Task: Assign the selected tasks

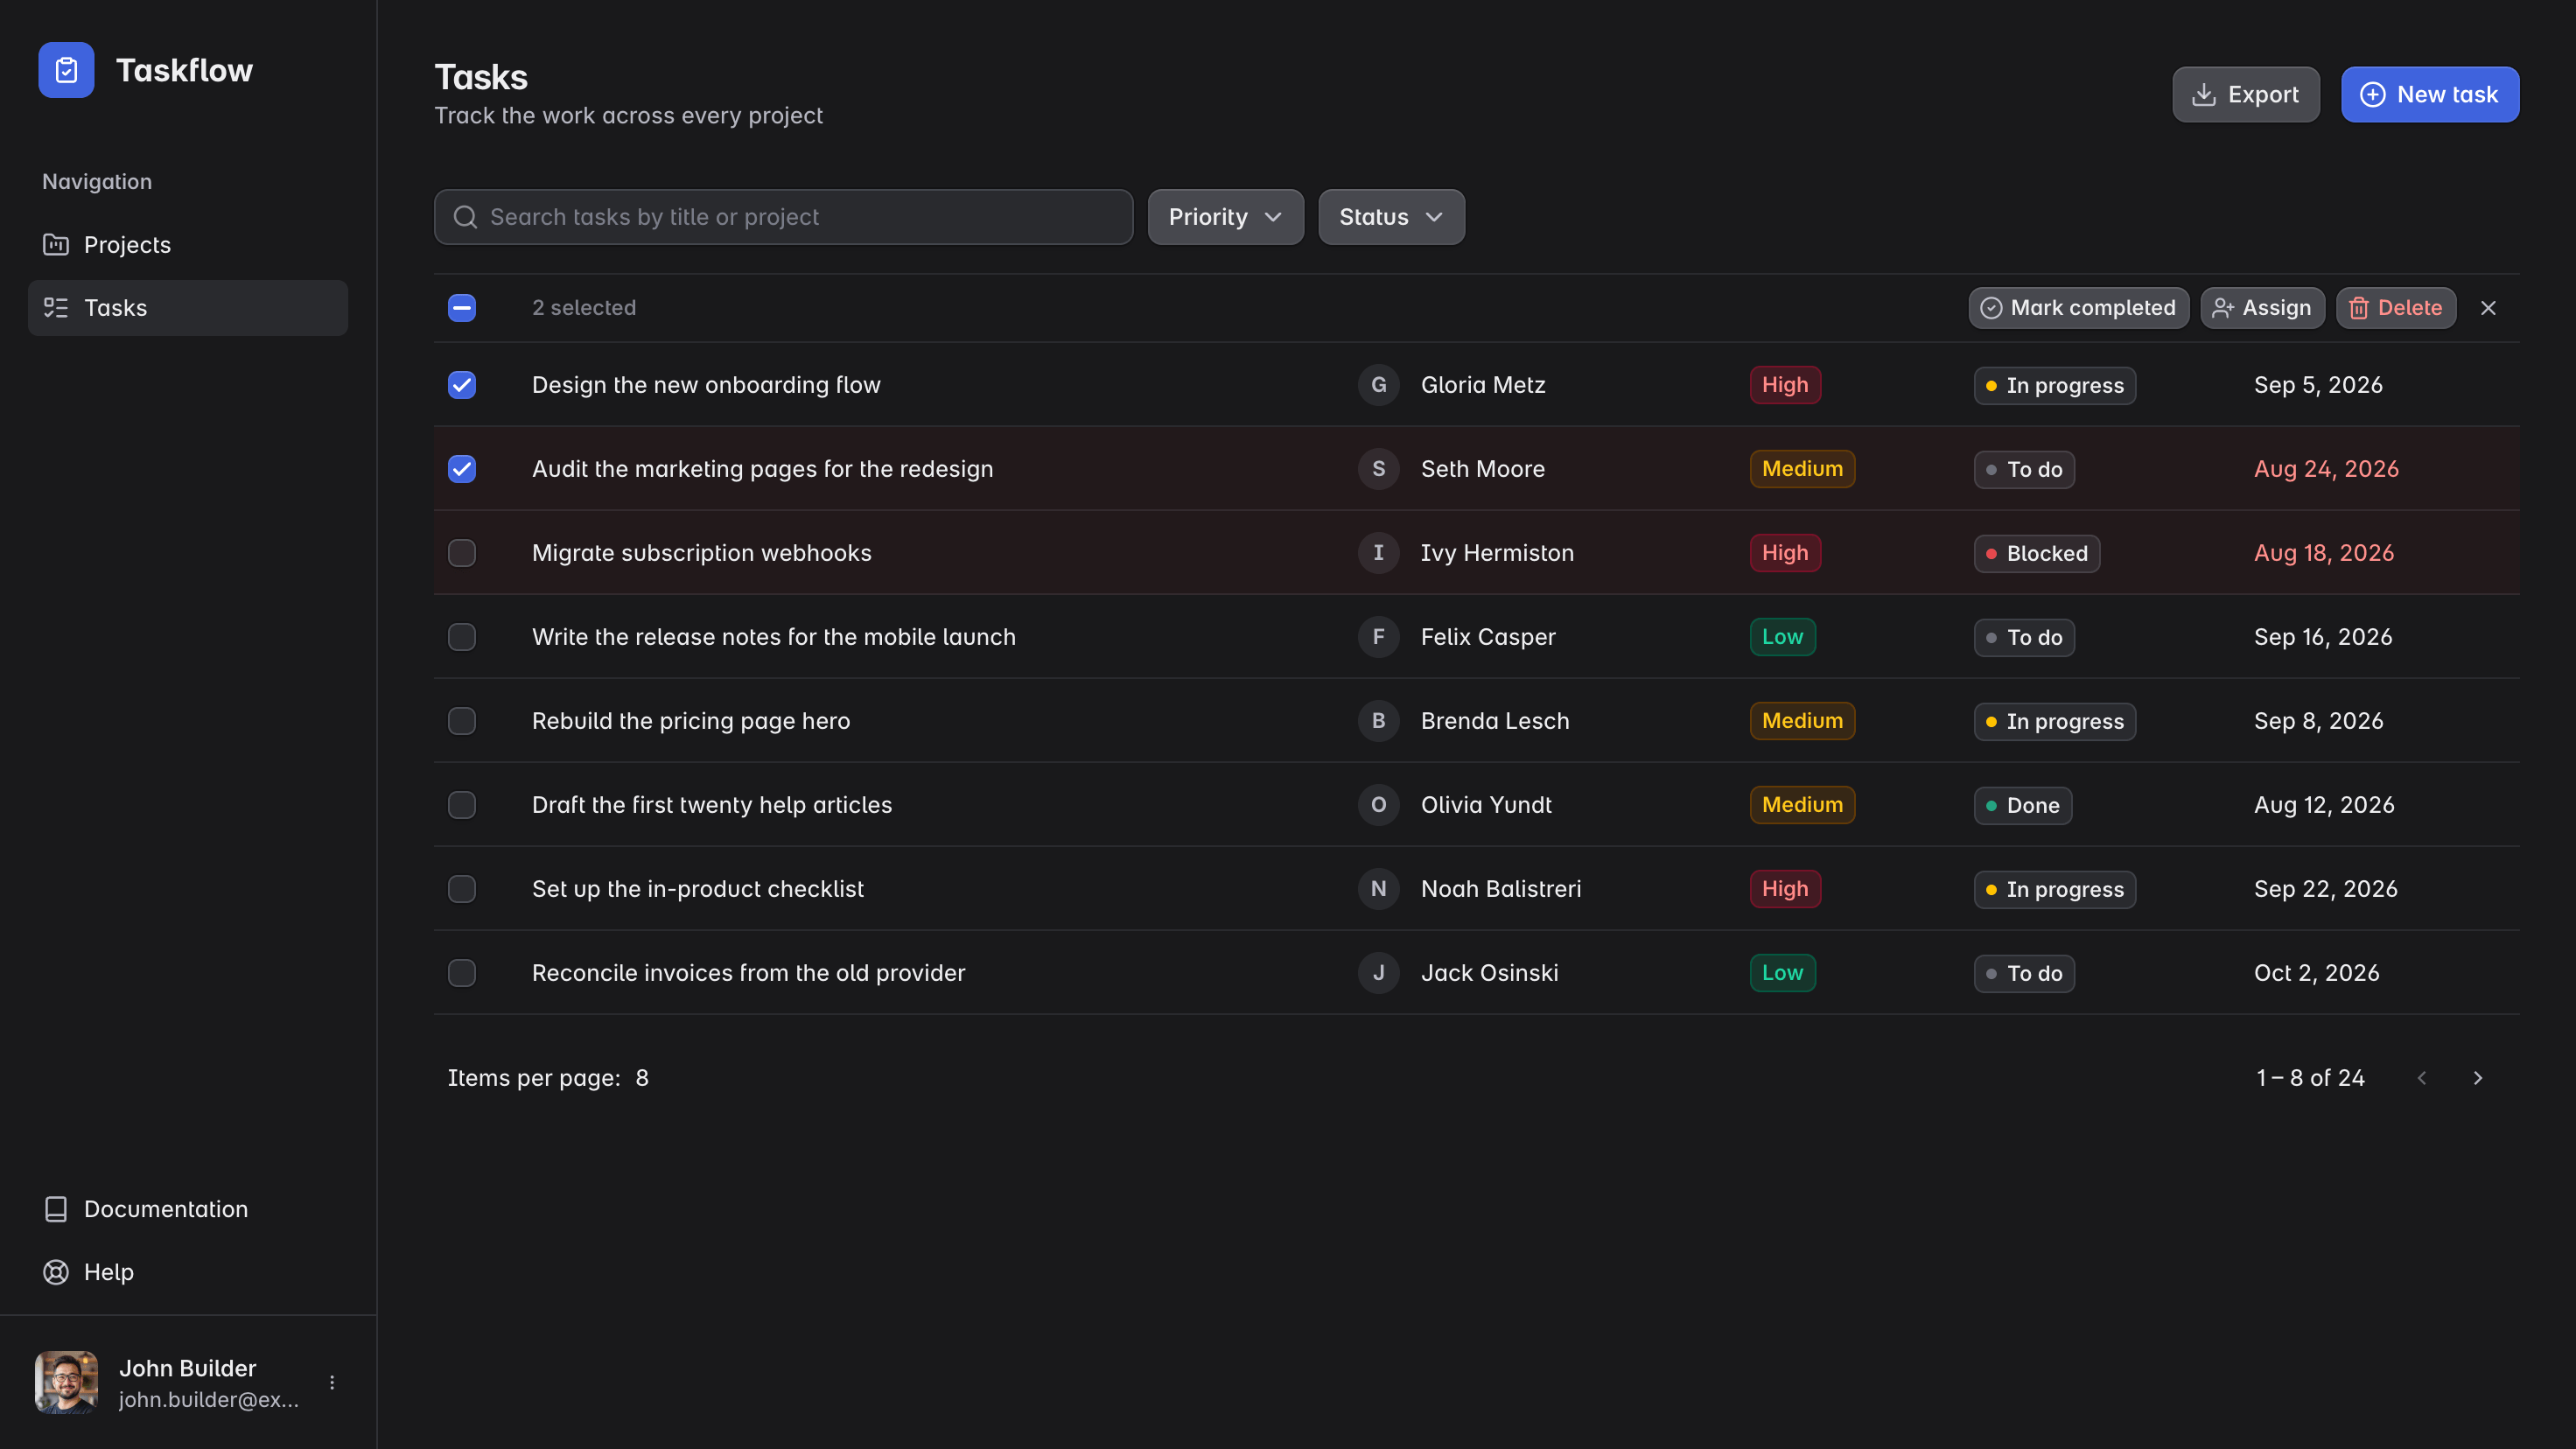Action: tap(2262, 308)
